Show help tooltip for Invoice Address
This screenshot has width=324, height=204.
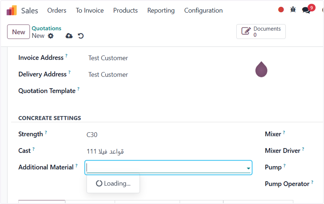[66, 56]
